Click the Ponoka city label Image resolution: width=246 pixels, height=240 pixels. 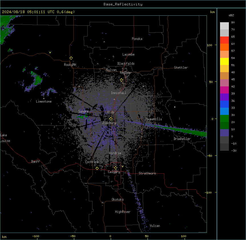[137, 39]
